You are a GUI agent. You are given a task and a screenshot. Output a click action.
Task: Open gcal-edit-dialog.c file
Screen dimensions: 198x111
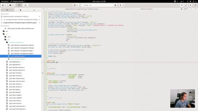coord(15,89)
